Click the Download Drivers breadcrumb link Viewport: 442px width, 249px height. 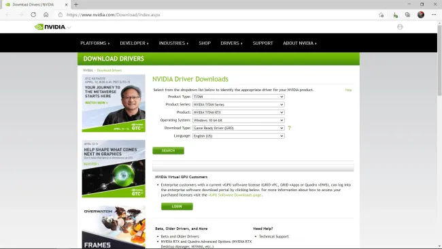tap(109, 70)
